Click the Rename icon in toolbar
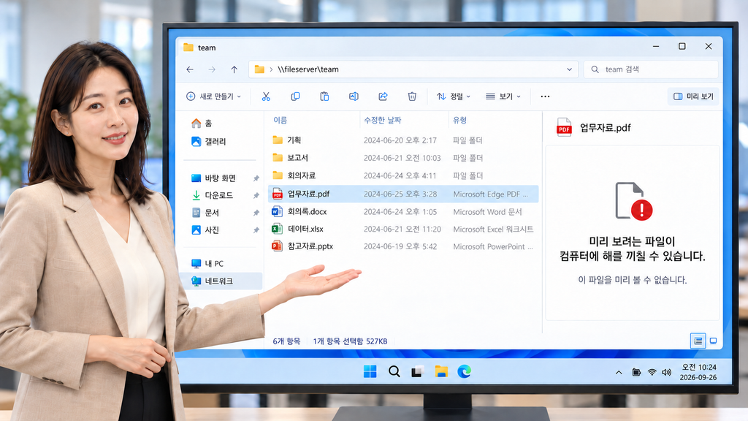This screenshot has width=748, height=421. [354, 96]
